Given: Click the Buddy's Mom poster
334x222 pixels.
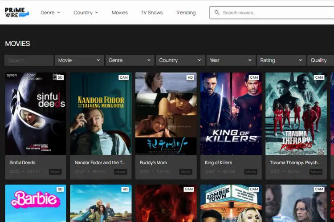Looking at the screenshot, I should pyautogui.click(x=166, y=113).
